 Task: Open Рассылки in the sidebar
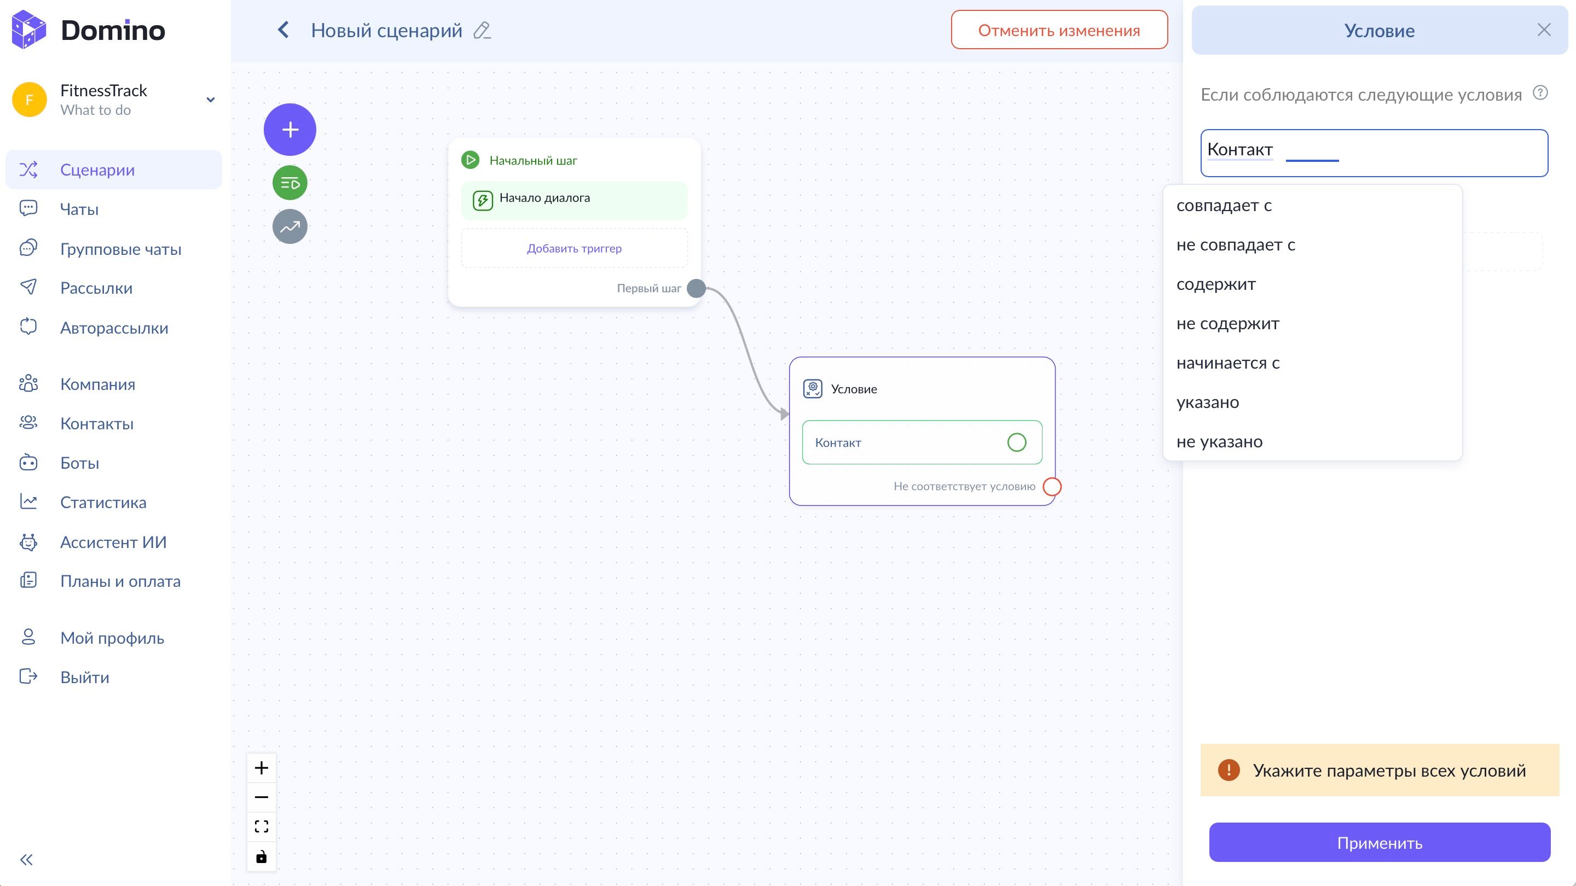96,288
